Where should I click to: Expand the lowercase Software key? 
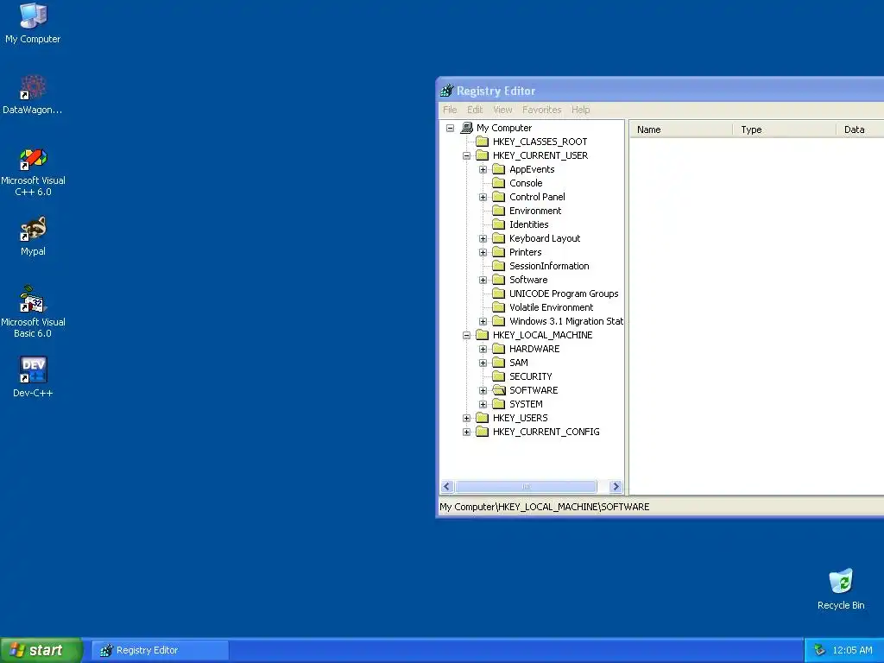483,281
